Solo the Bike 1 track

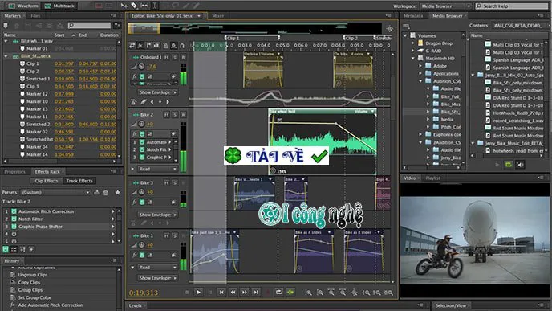175,235
